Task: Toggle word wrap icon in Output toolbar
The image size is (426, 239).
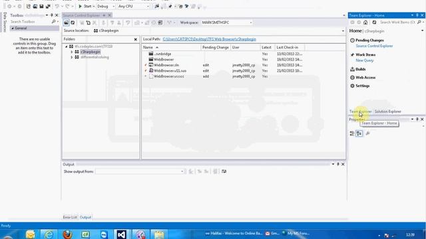Action: tap(224, 171)
